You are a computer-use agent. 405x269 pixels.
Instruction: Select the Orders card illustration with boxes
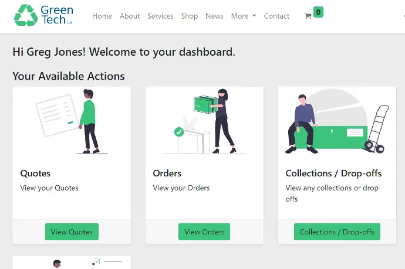tap(204, 122)
